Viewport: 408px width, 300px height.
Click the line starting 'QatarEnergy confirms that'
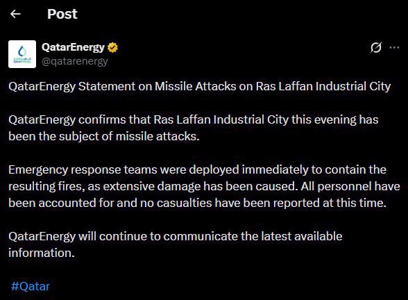(x=194, y=119)
